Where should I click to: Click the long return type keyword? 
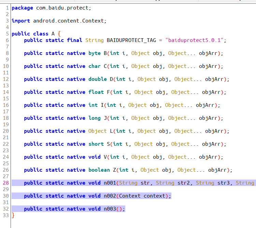[95, 118]
